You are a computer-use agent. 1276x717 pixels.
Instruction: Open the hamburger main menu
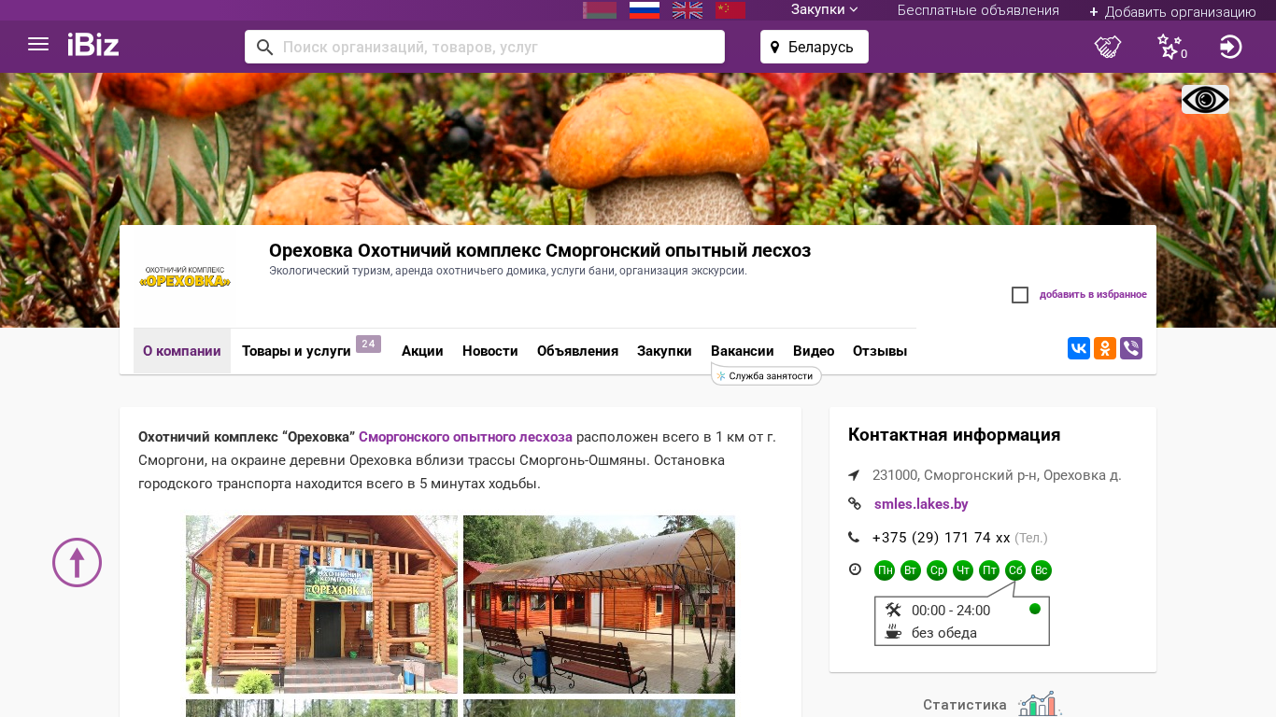pos(38,45)
